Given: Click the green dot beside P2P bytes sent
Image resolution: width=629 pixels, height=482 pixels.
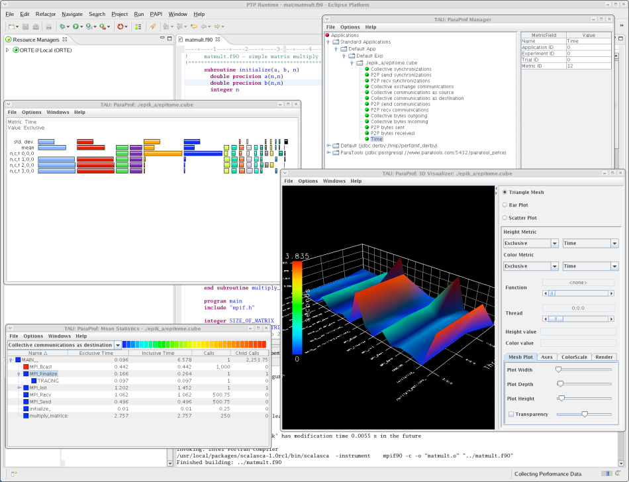Looking at the screenshot, I should [x=367, y=128].
